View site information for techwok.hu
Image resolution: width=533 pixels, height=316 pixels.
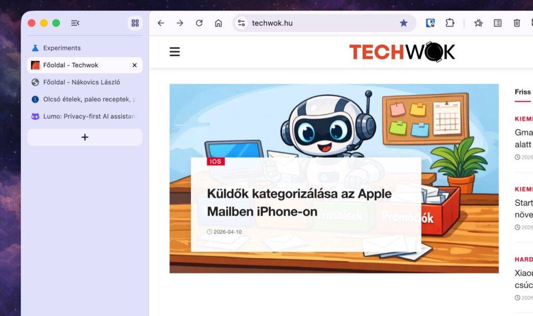pos(242,23)
